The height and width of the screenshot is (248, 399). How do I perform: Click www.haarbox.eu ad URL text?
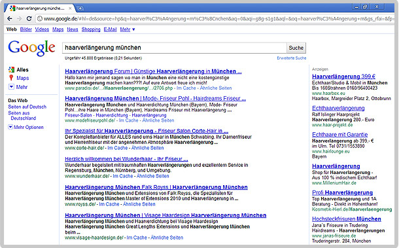coord(328,94)
